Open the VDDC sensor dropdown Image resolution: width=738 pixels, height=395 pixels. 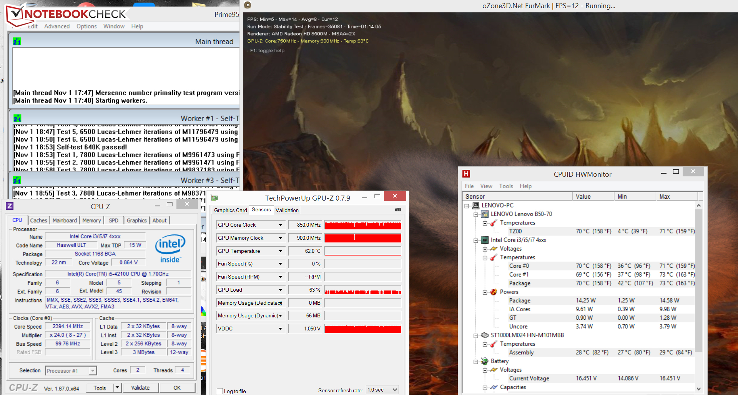click(280, 329)
